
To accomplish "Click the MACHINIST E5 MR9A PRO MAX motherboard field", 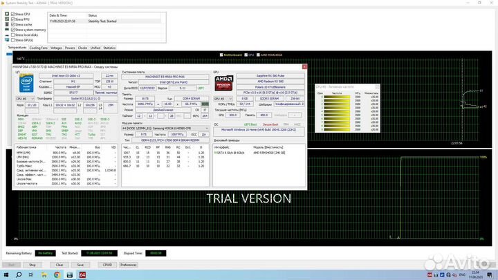I will pos(165,77).
